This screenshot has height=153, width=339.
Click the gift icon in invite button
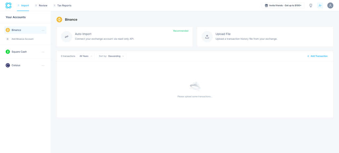click(x=266, y=5)
